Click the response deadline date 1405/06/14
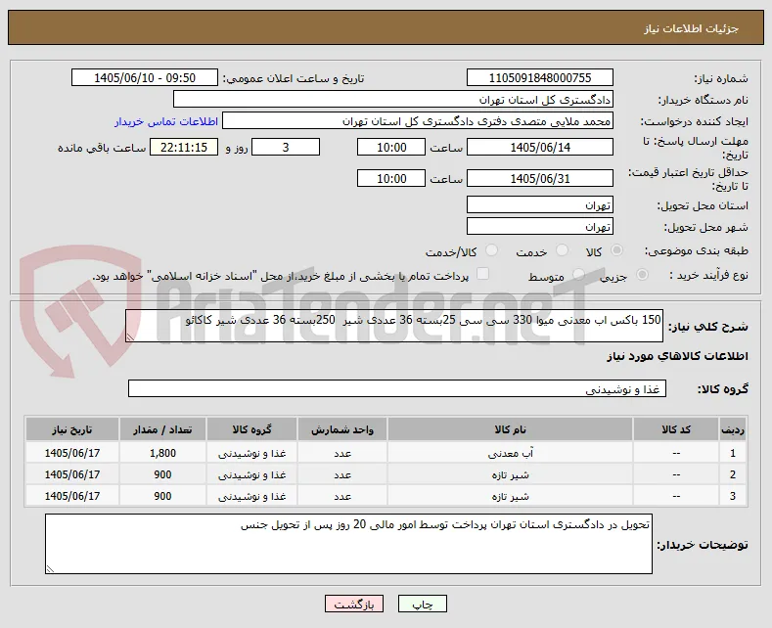Image resolution: width=772 pixels, height=628 pixels. point(539,147)
